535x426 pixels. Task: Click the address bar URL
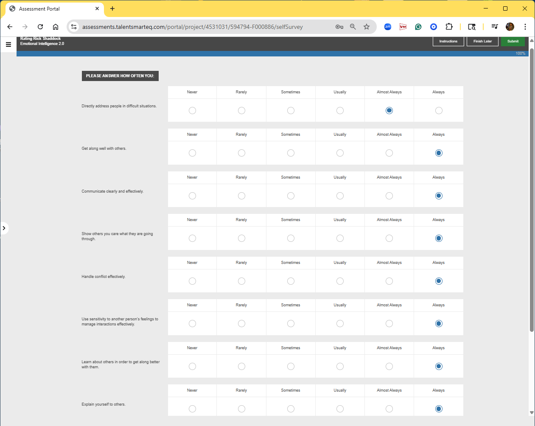click(192, 27)
